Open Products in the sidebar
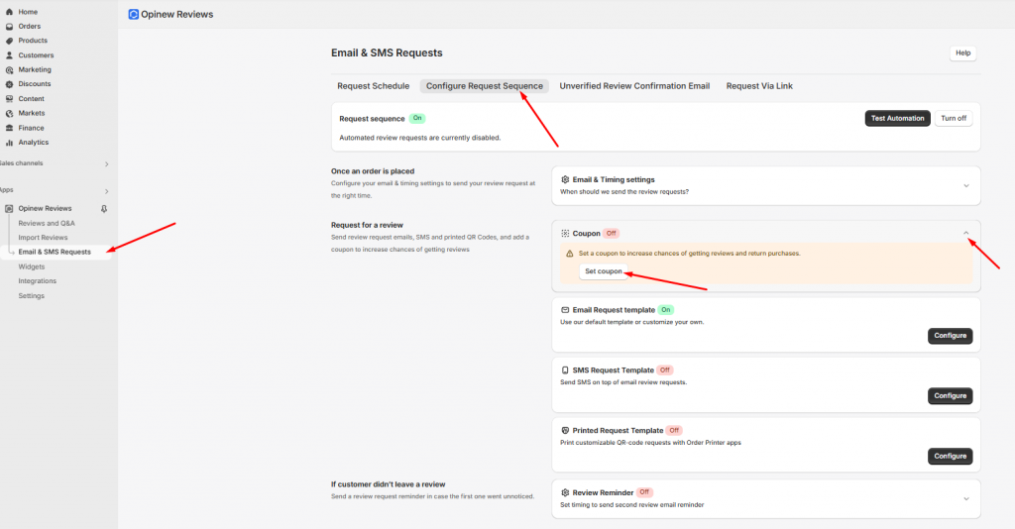 (33, 41)
